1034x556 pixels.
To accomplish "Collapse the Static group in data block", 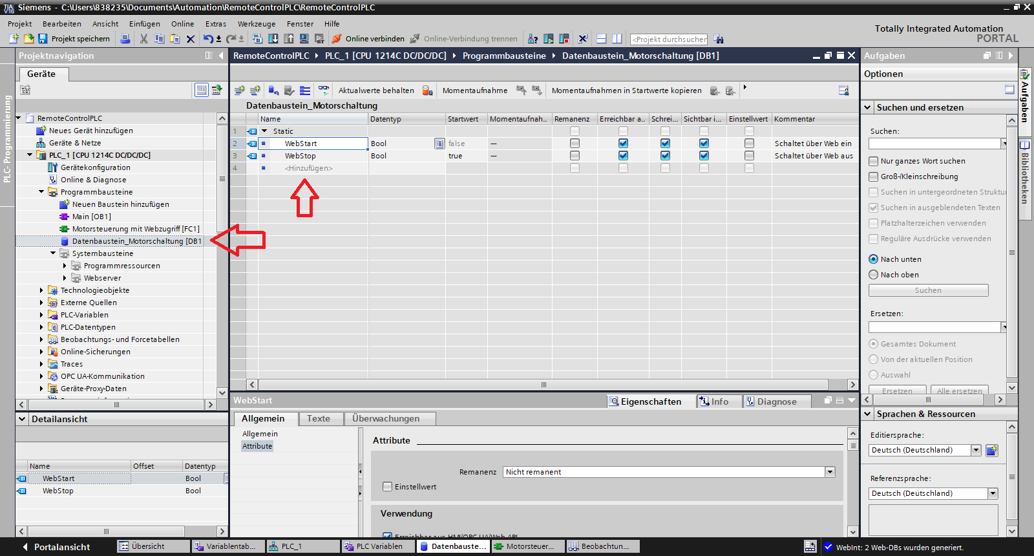I will click(264, 131).
